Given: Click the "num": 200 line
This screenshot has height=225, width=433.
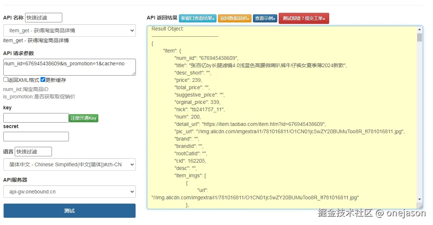Looking at the screenshot, I should point(187,117).
